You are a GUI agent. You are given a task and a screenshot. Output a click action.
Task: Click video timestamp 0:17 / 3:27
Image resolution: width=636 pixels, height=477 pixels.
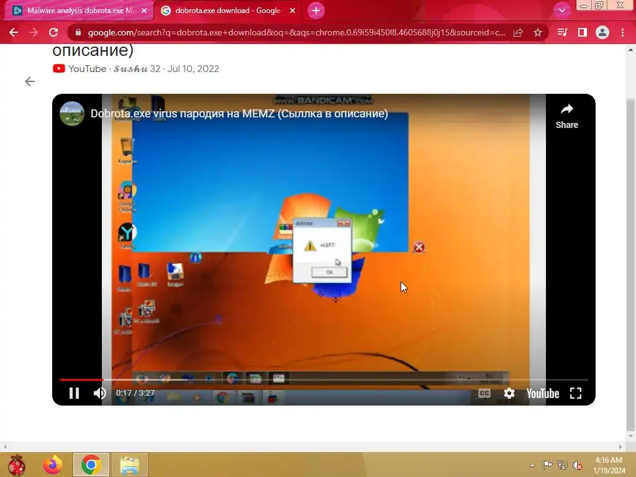[x=135, y=393]
